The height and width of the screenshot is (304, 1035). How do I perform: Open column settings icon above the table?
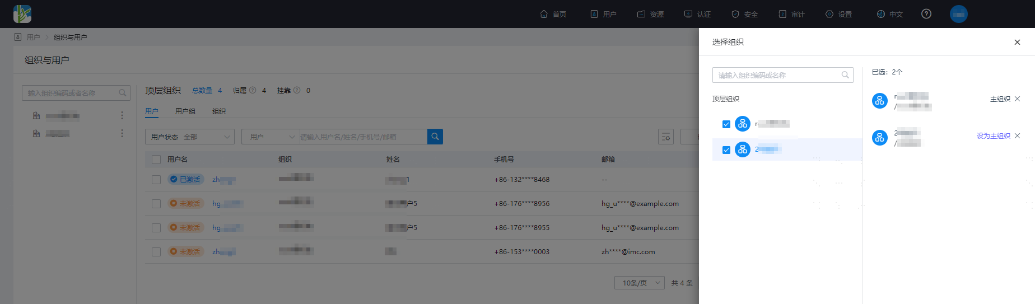666,137
